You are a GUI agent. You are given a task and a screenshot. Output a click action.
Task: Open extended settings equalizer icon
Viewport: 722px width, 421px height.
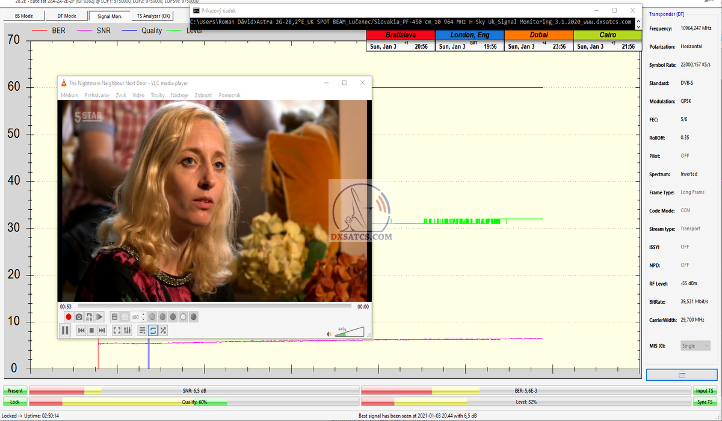click(128, 330)
